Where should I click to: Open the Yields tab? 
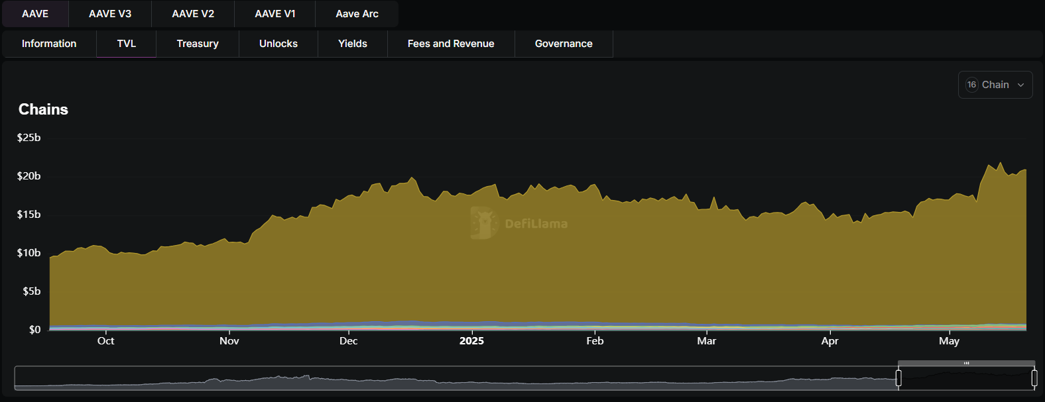(353, 44)
